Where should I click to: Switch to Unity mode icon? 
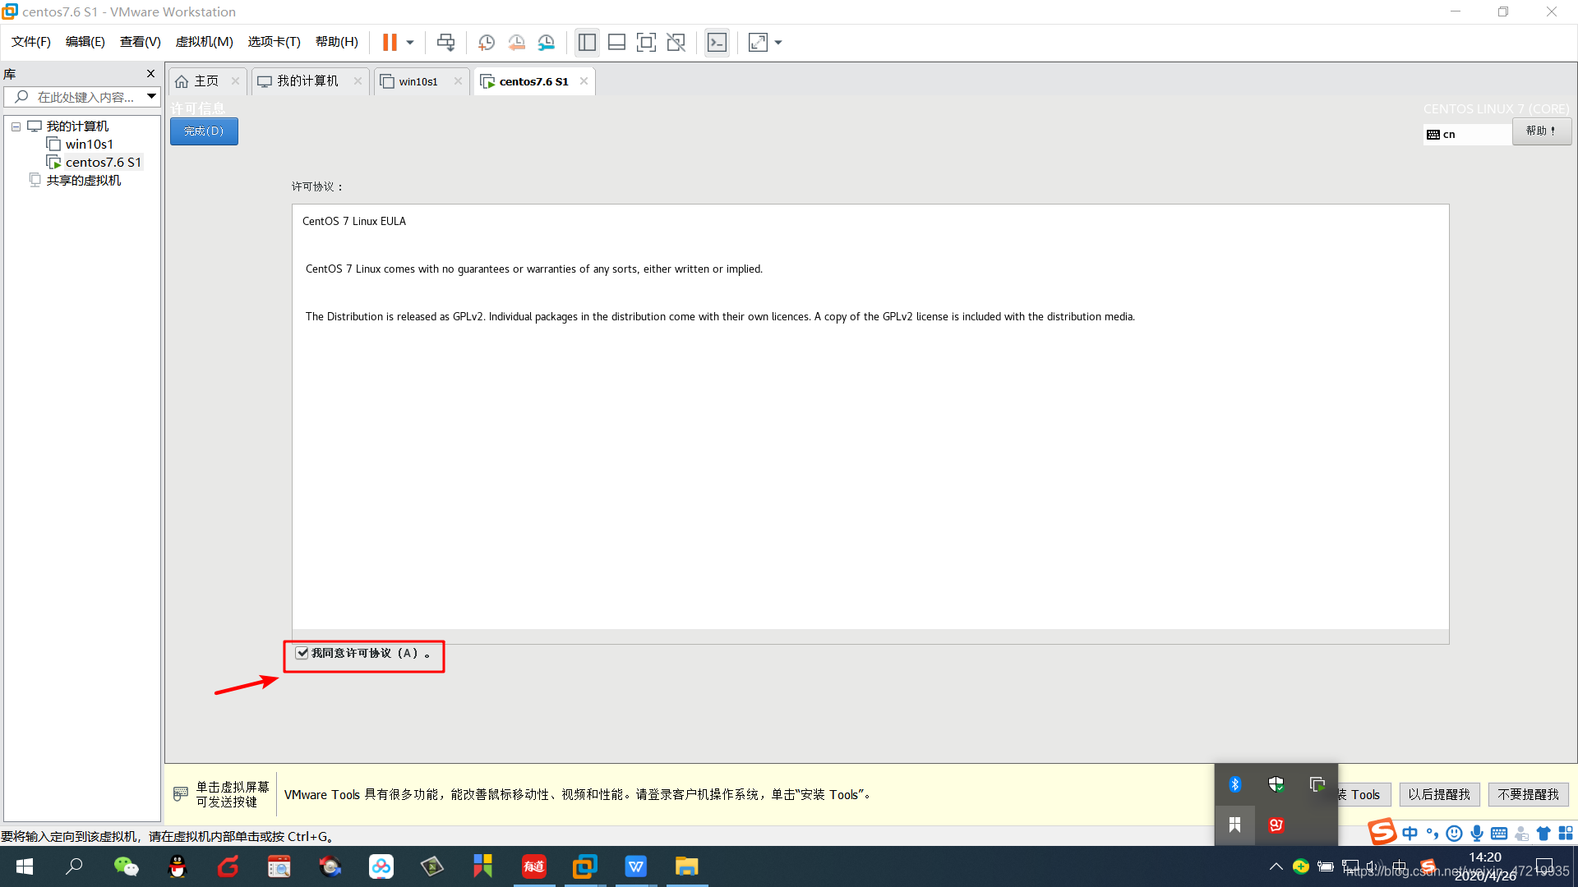coord(676,42)
